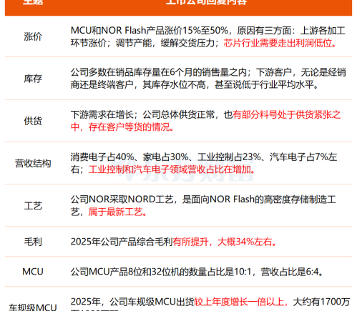
Task: Click text 消费电子占40%
Action: 102,157
